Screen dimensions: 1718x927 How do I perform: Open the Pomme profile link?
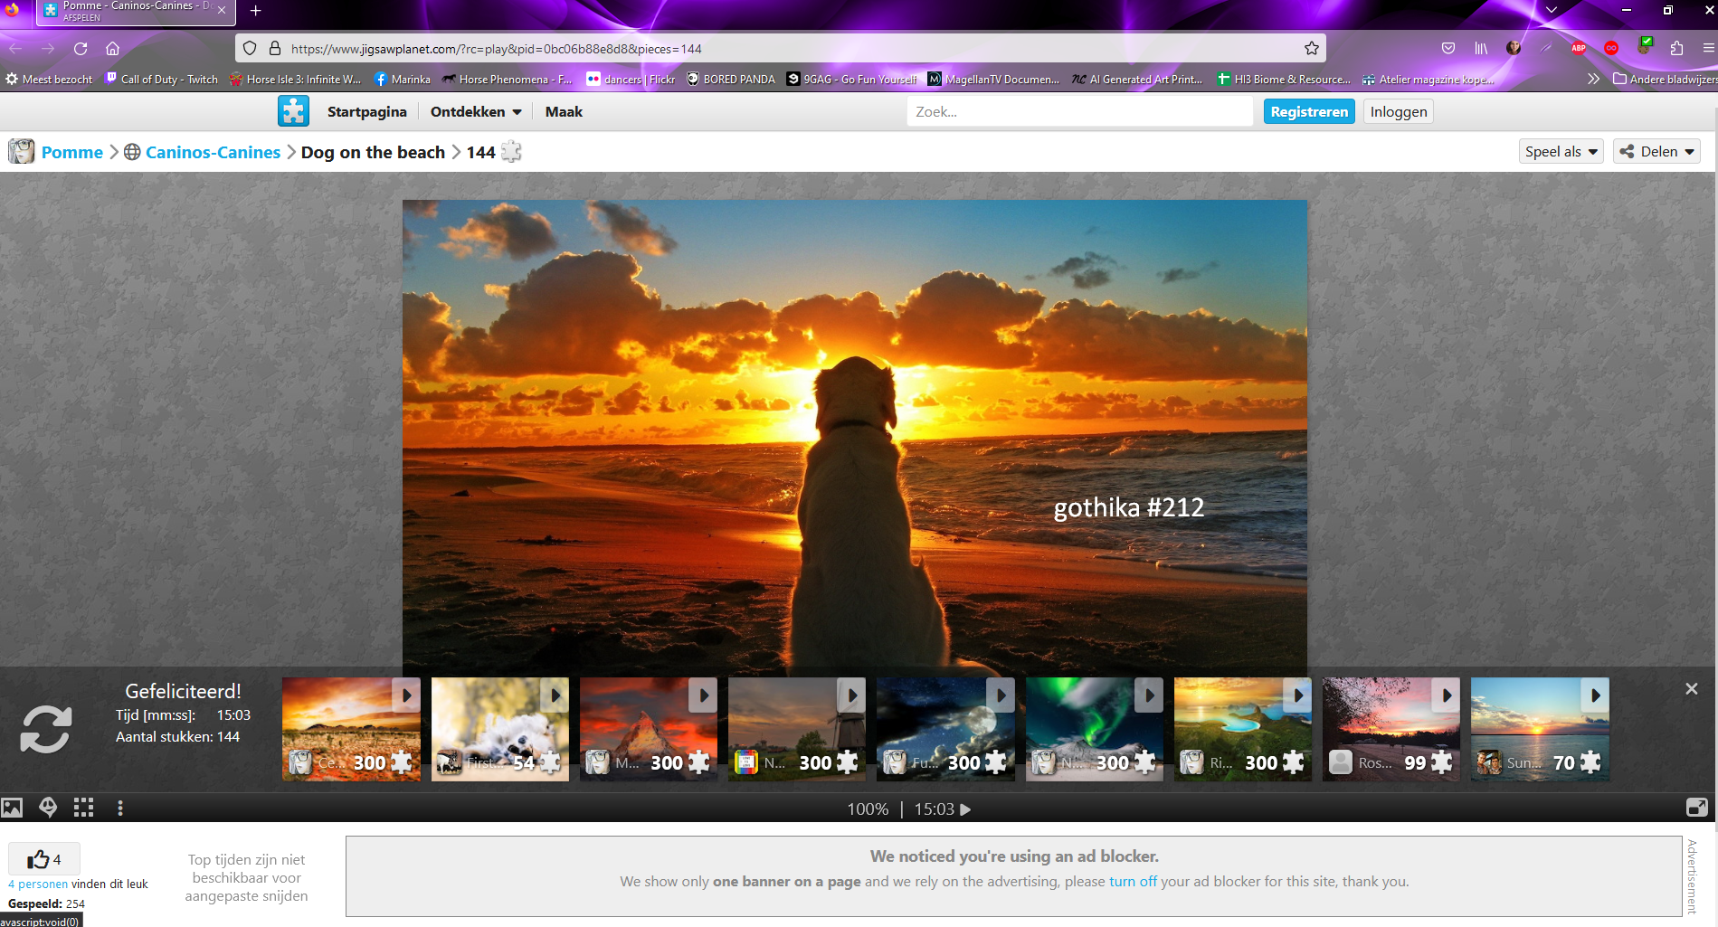[72, 152]
